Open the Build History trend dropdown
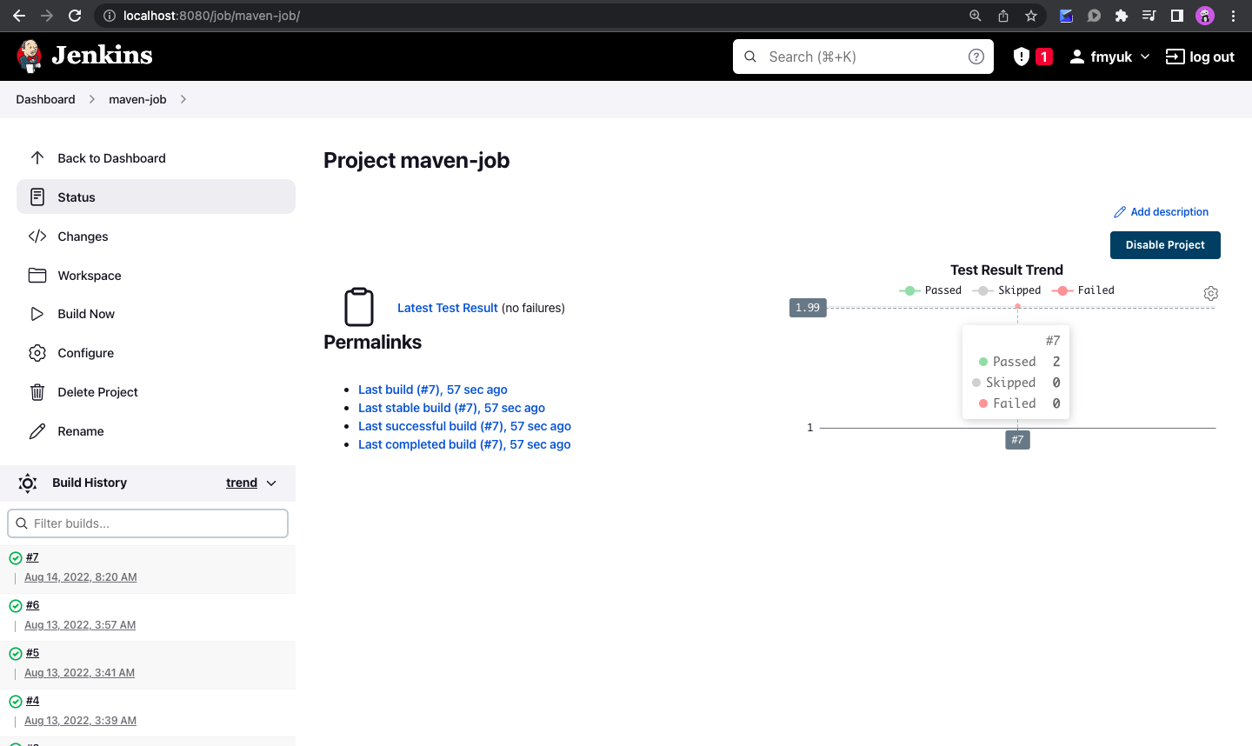 pyautogui.click(x=251, y=483)
